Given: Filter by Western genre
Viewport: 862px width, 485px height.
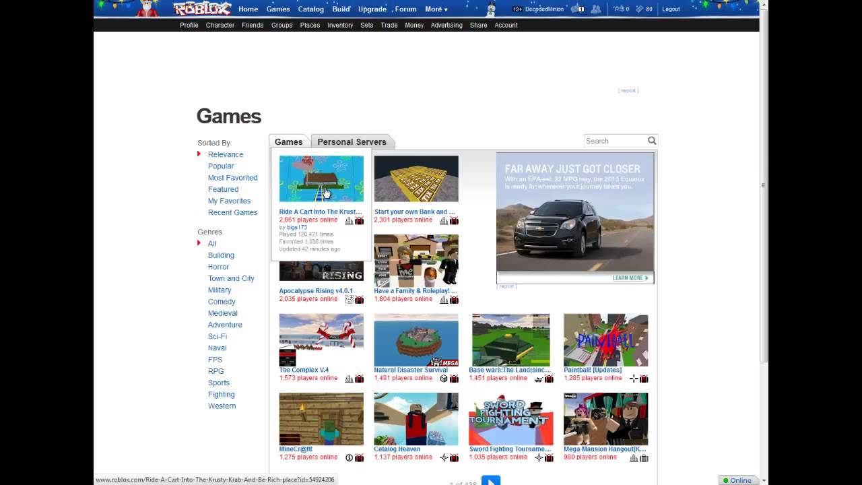Looking at the screenshot, I should pos(222,406).
